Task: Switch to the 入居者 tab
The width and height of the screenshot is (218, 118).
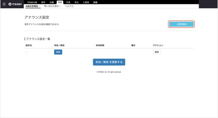Action: [86, 2]
